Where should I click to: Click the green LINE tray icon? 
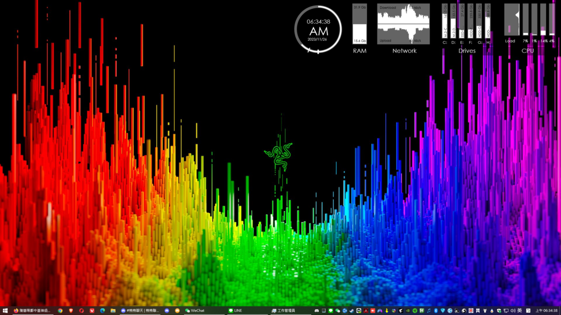coord(330,311)
